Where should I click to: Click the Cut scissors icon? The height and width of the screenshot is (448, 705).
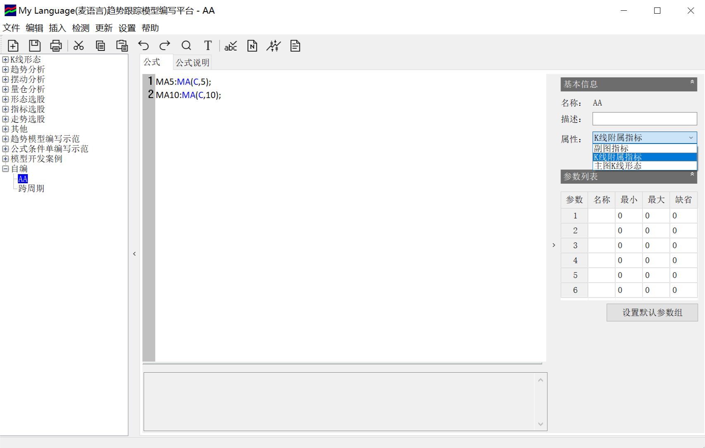[x=79, y=46]
